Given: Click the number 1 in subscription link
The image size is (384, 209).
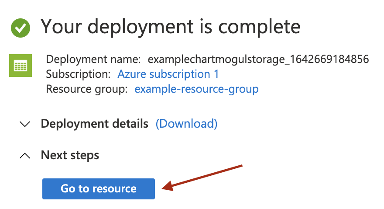Looking at the screenshot, I should point(216,74).
